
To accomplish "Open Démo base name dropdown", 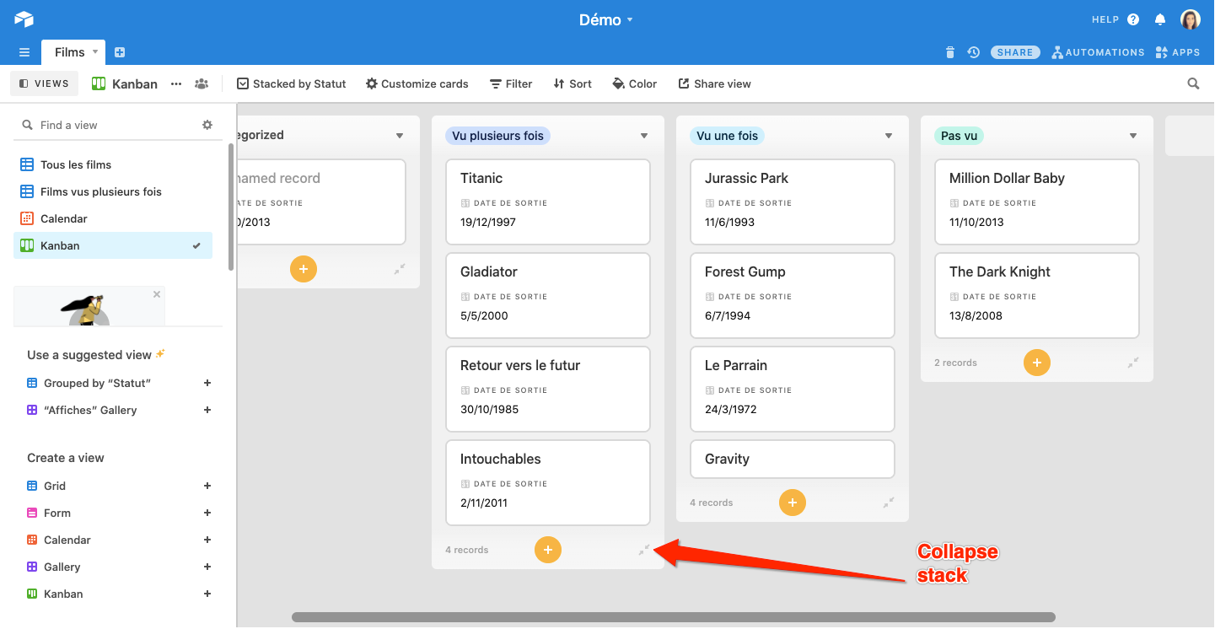I will pyautogui.click(x=606, y=19).
